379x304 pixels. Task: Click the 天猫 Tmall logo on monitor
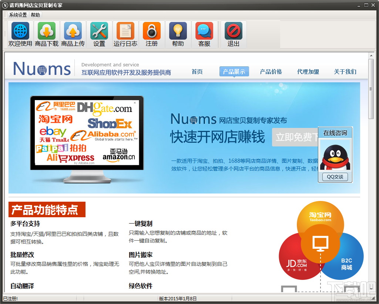pyautogui.click(x=54, y=140)
